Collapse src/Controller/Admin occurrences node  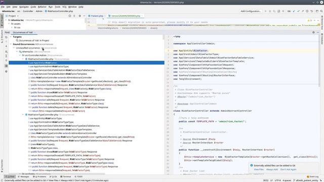point(20,55)
